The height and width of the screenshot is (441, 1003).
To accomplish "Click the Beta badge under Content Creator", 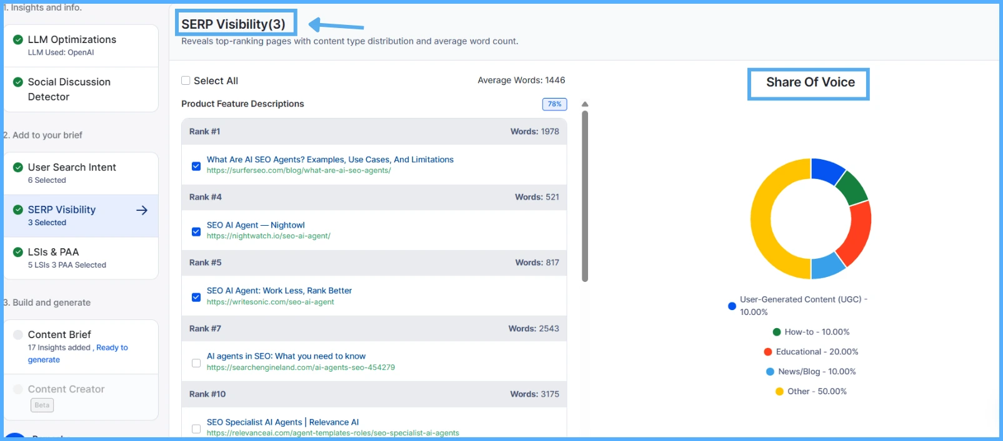I will tap(42, 405).
